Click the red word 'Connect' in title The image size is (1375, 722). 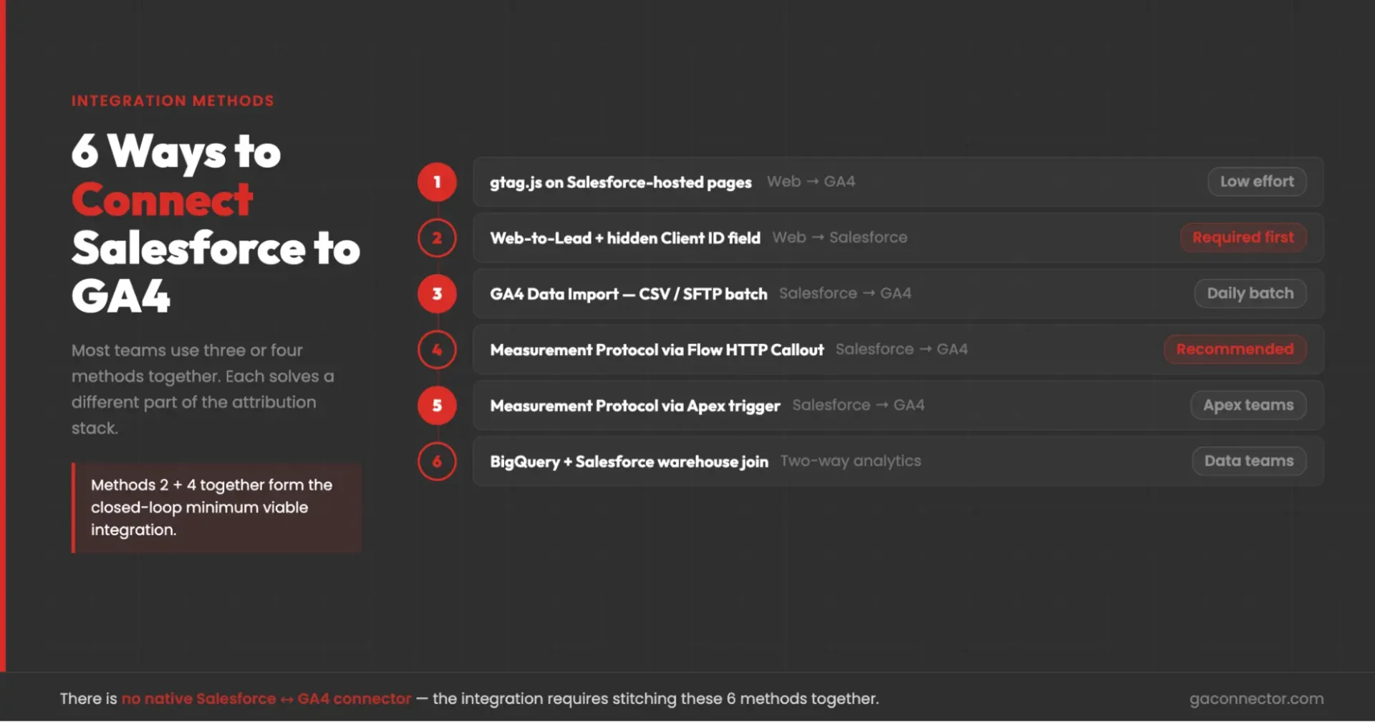pyautogui.click(x=163, y=200)
